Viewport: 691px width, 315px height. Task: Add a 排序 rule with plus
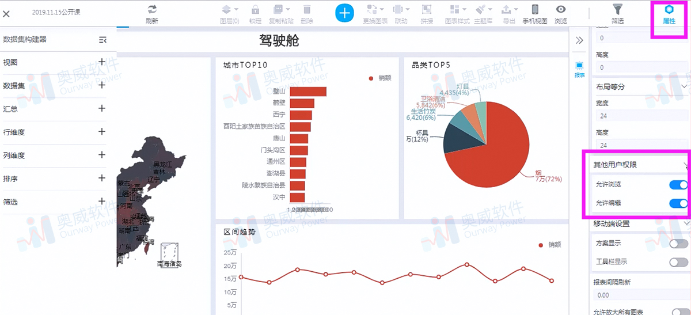click(x=101, y=179)
